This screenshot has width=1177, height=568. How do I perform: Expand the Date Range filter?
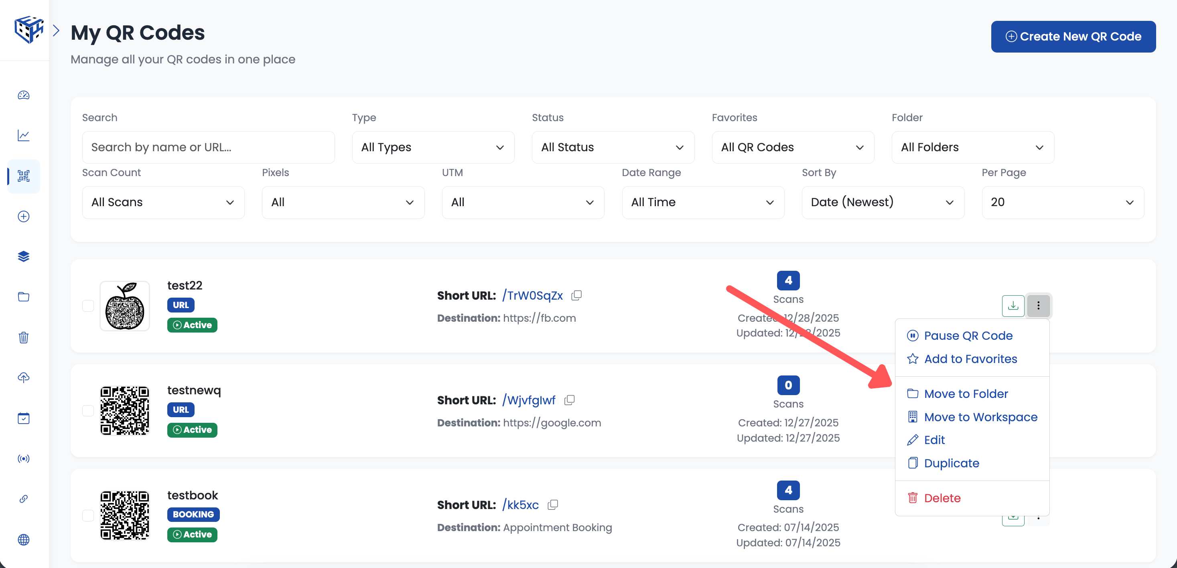[702, 202]
